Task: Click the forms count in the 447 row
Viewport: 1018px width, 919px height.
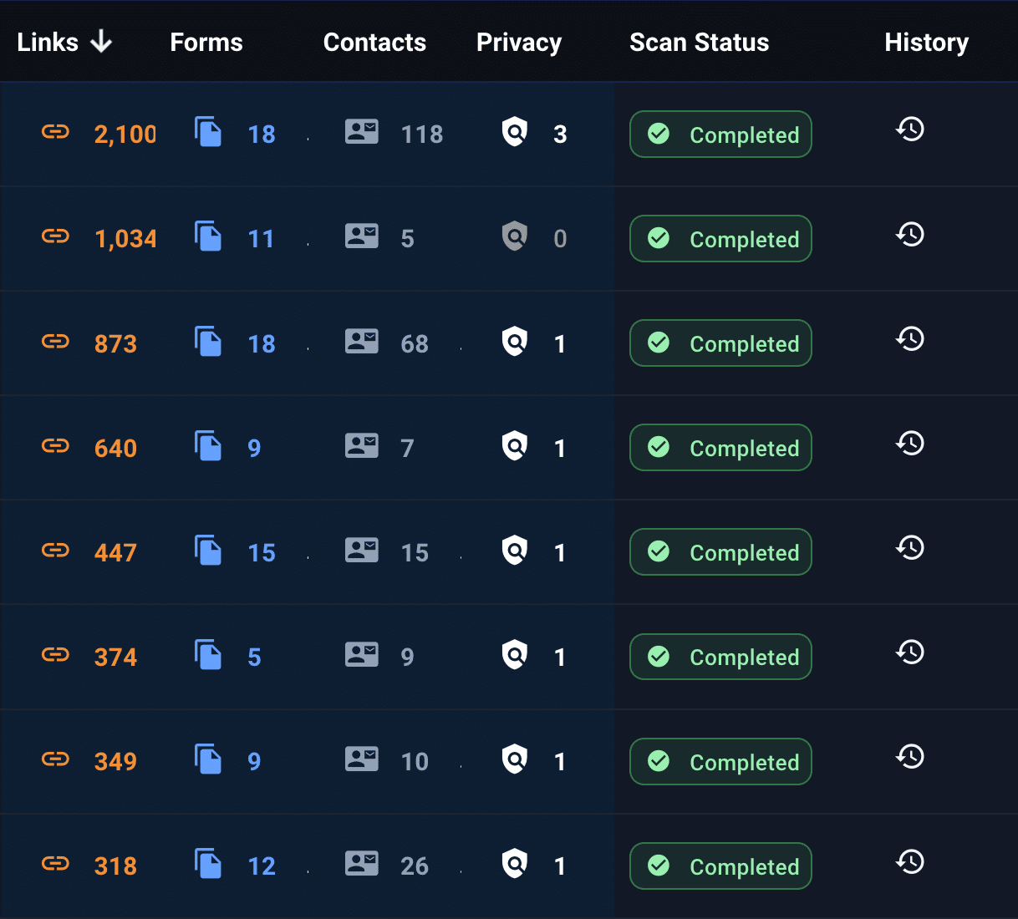Action: pyautogui.click(x=262, y=553)
